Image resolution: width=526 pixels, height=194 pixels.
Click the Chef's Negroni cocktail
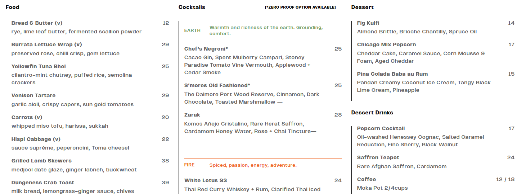(206, 49)
